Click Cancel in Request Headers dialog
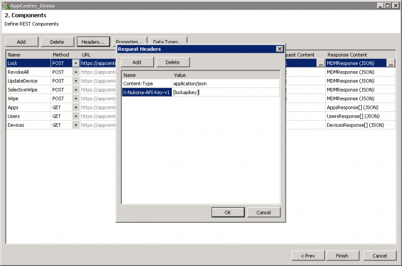The height and width of the screenshot is (266, 402). pos(264,213)
